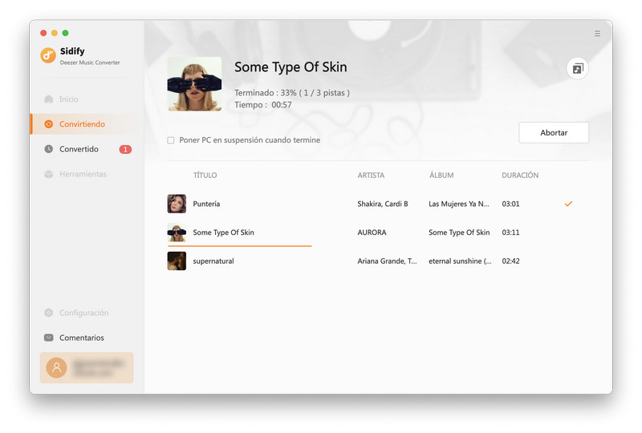Click the supernatural track thumbnail
The image size is (642, 433).
tap(177, 261)
